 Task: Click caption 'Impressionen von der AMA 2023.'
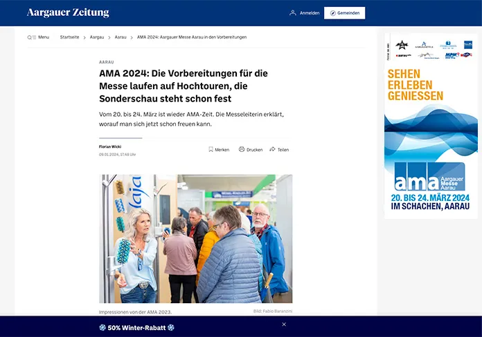click(135, 312)
